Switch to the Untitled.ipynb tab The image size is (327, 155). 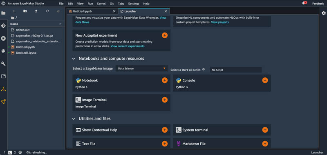pos(92,11)
